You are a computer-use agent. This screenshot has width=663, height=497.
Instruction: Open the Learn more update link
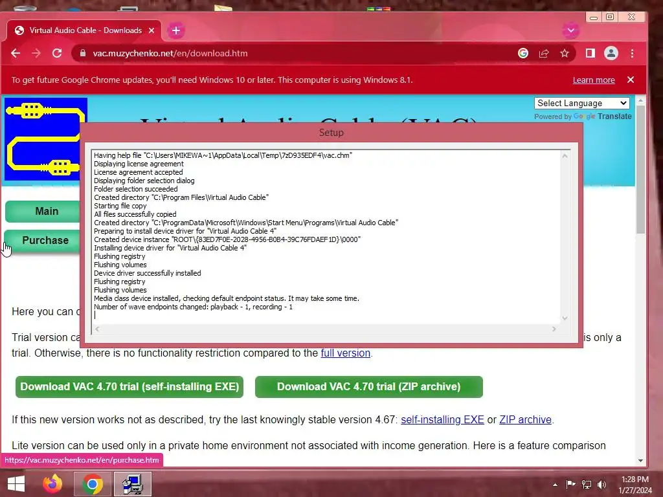(594, 80)
